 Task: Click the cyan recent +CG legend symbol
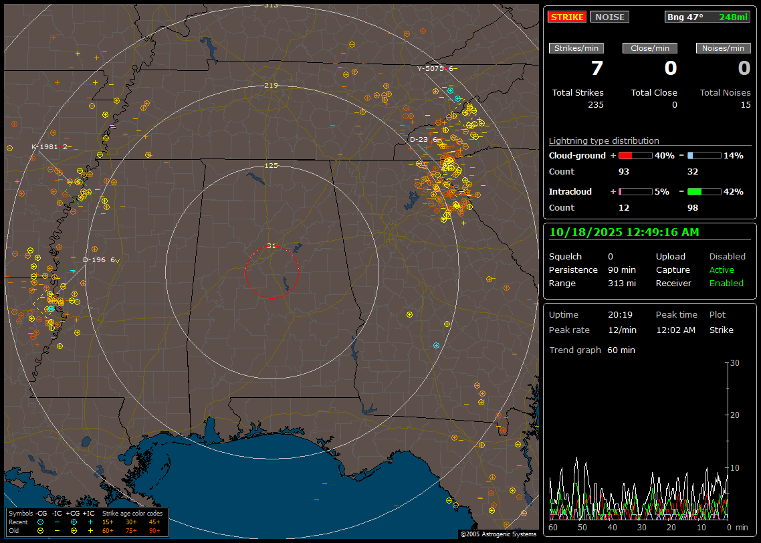click(74, 522)
